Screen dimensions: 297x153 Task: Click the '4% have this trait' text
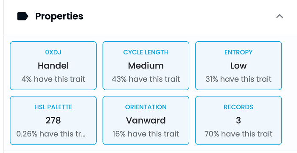tap(53, 79)
